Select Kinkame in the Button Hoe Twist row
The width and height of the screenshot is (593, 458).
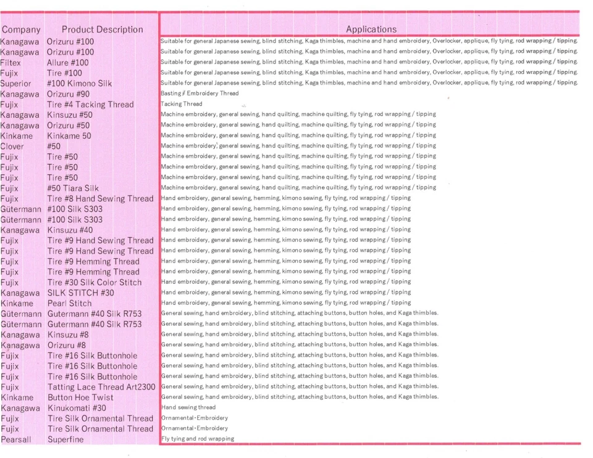tap(17, 398)
